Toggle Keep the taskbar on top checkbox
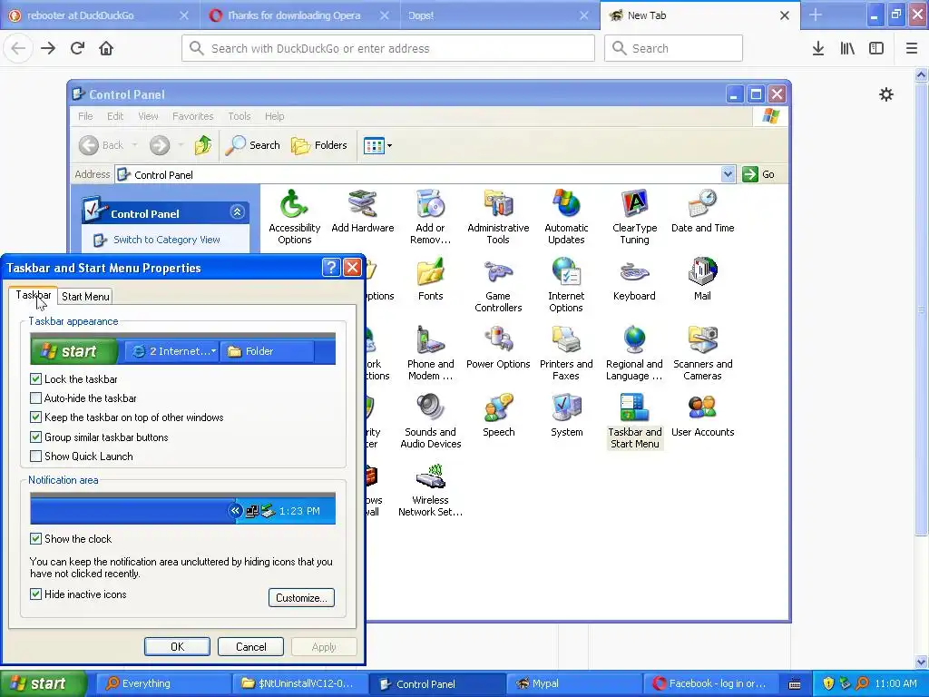The width and height of the screenshot is (929, 697). point(35,417)
